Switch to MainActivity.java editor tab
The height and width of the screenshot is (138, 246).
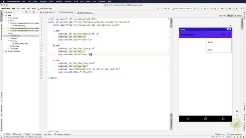click(66, 12)
